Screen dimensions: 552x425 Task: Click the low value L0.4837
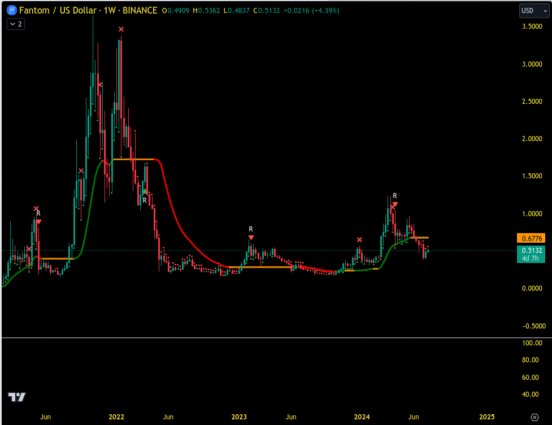[x=237, y=11]
